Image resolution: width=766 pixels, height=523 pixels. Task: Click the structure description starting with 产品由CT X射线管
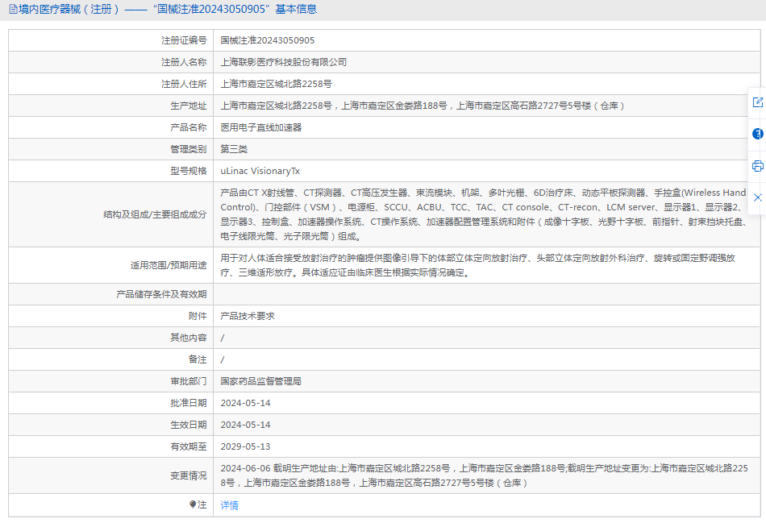pos(483,214)
